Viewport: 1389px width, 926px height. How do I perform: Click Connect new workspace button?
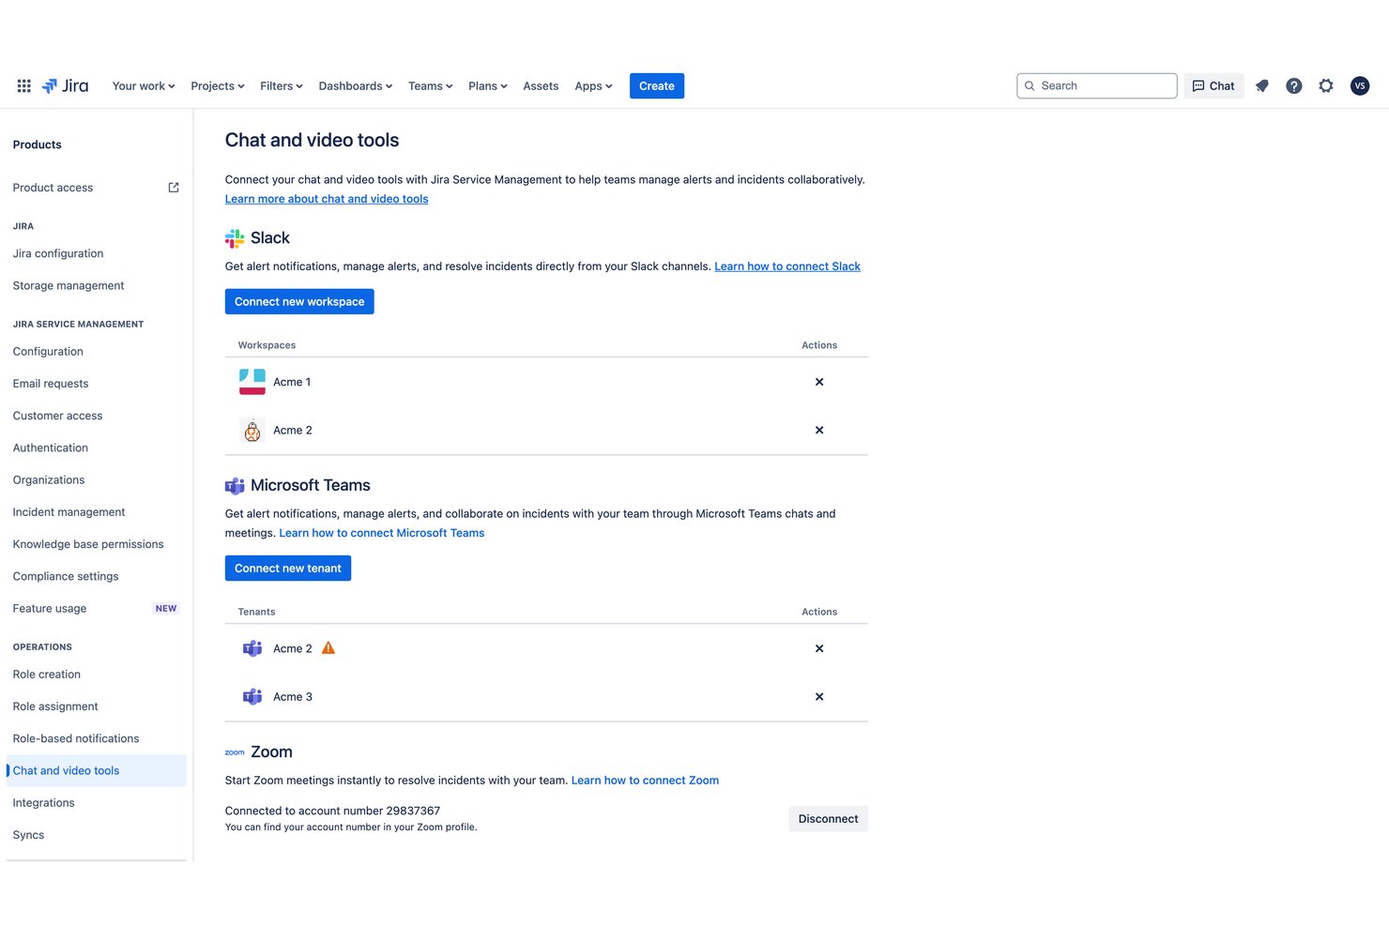coord(299,302)
